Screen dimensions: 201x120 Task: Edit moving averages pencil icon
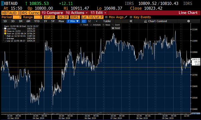click(x=126, y=17)
